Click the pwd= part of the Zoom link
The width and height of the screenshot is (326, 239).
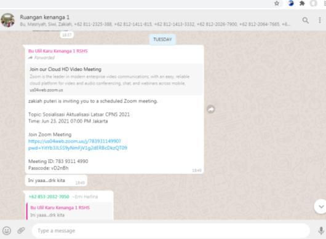(78, 148)
